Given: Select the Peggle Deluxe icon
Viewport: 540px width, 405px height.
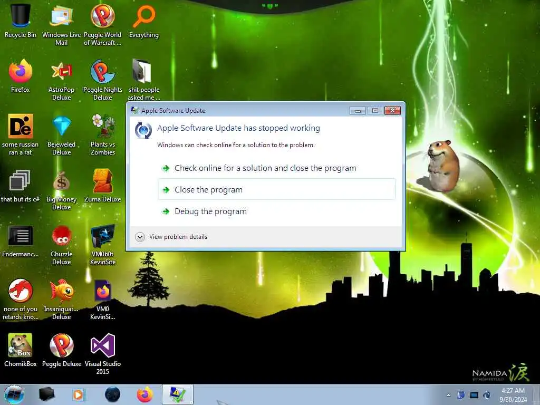Looking at the screenshot, I should (x=61, y=350).
